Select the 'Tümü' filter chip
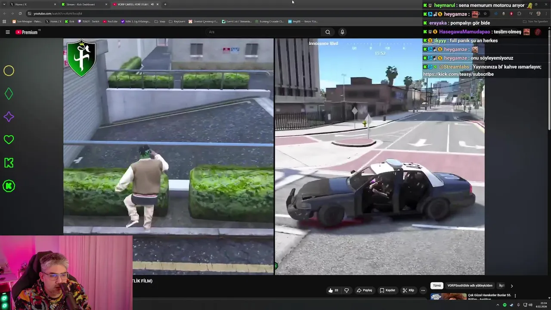The width and height of the screenshot is (551, 310). coord(437,285)
